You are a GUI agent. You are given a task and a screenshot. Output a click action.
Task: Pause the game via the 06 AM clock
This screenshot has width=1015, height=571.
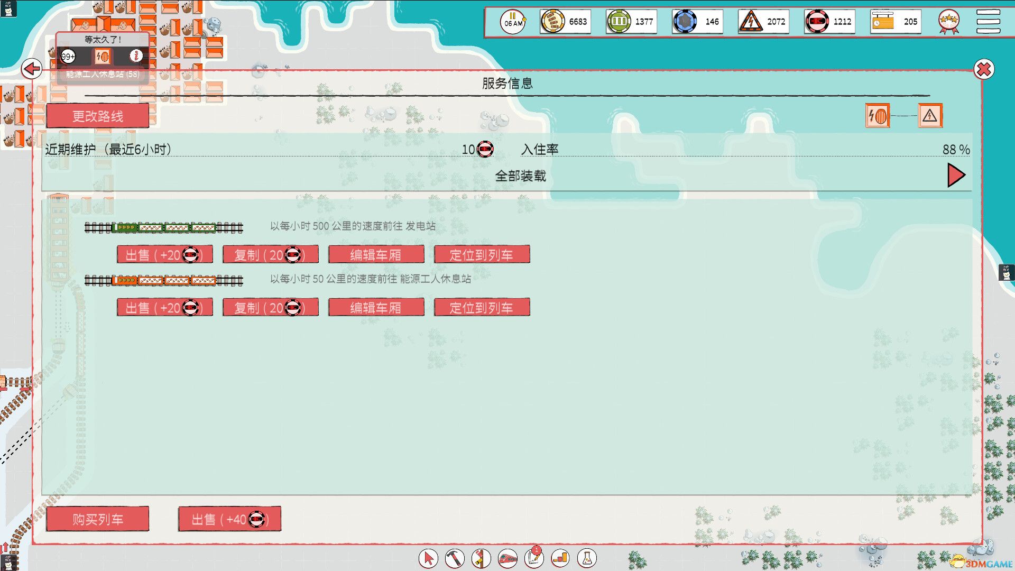(512, 21)
